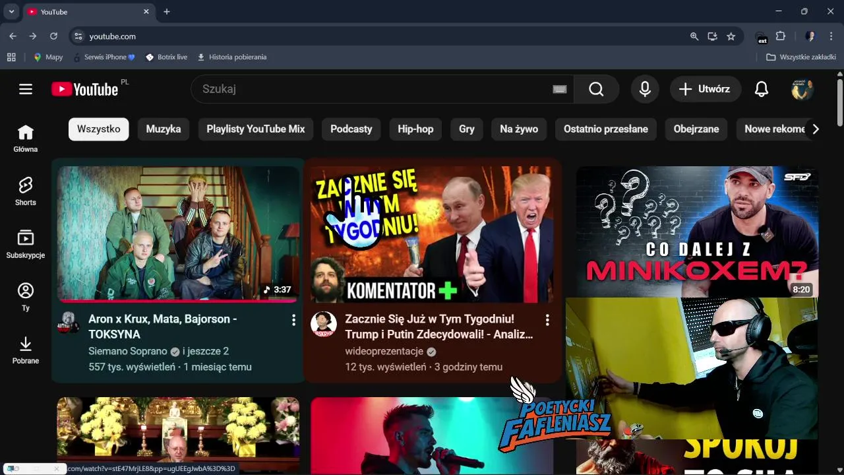
Task: Show more category chips with right arrow
Action: point(816,129)
